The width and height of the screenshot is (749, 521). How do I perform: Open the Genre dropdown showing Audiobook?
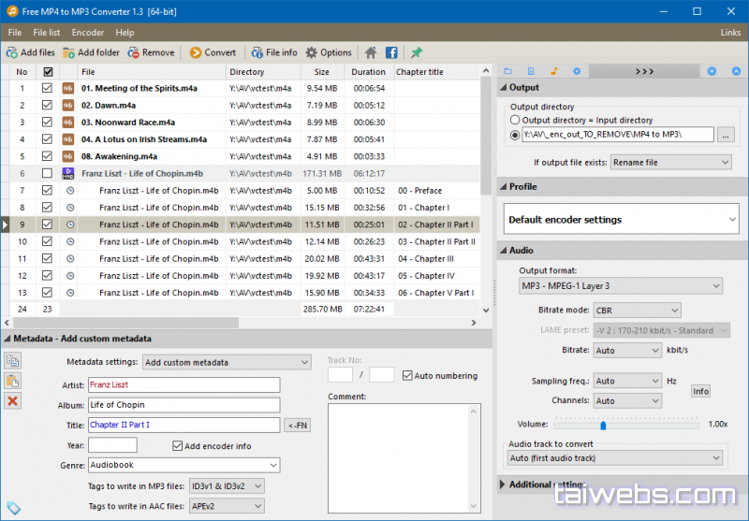click(184, 465)
